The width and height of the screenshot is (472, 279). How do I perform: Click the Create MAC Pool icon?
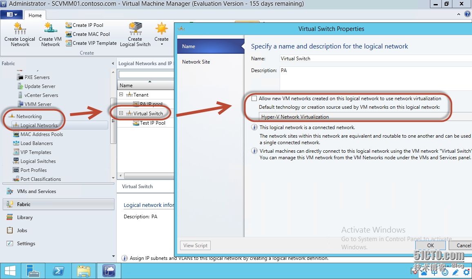pos(69,34)
